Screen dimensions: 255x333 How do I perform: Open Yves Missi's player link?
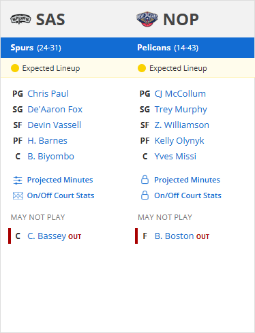[175, 157]
